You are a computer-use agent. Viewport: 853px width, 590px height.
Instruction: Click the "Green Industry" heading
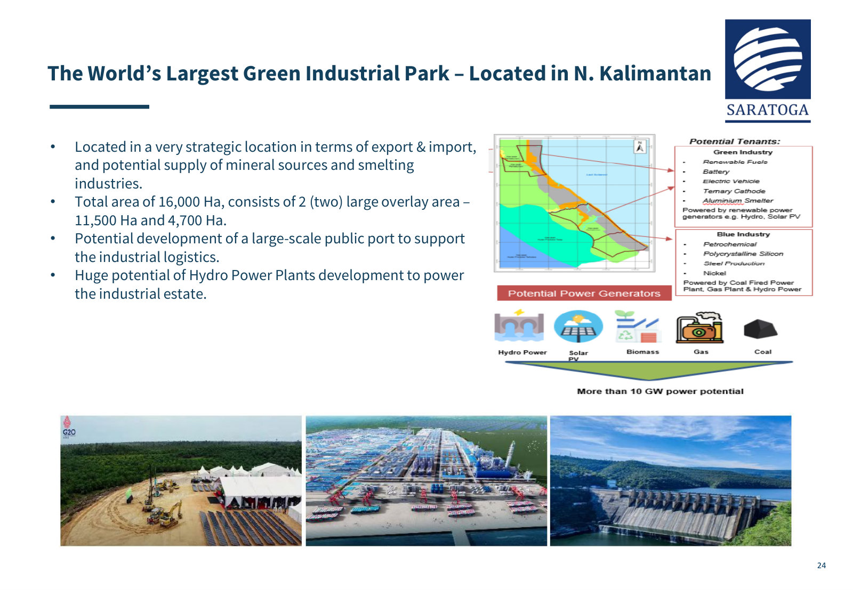point(743,152)
